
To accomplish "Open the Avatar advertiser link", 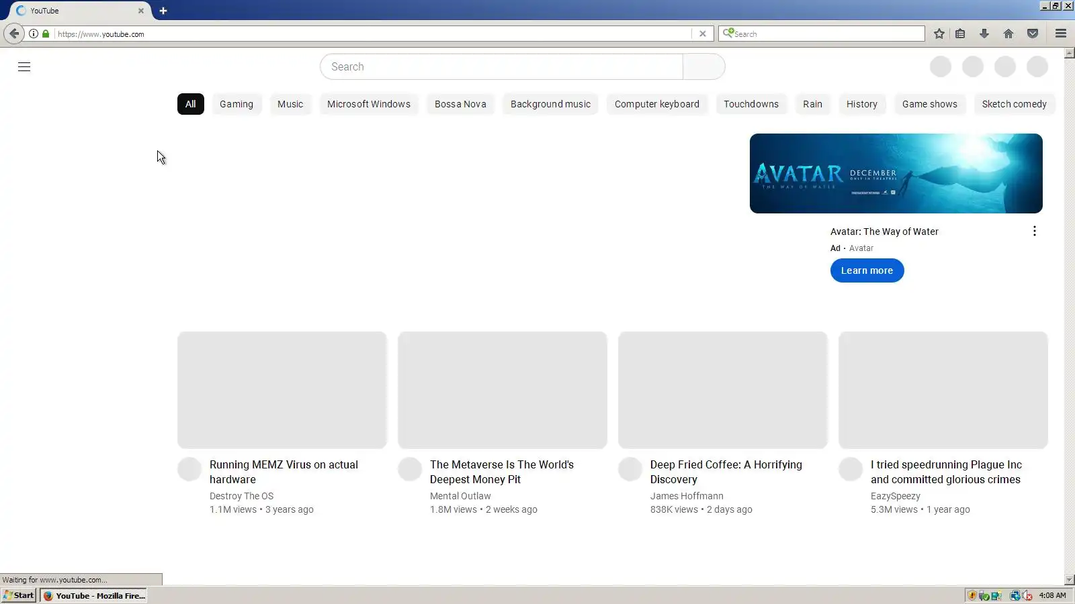I will tap(861, 248).
